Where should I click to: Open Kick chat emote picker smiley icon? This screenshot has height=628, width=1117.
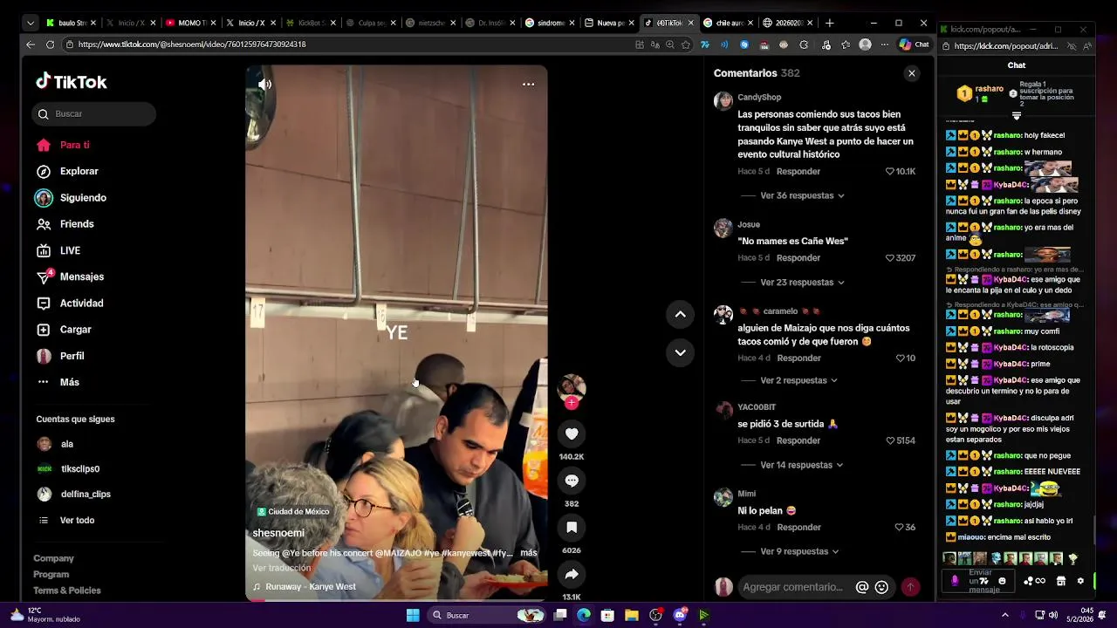(x=1002, y=581)
